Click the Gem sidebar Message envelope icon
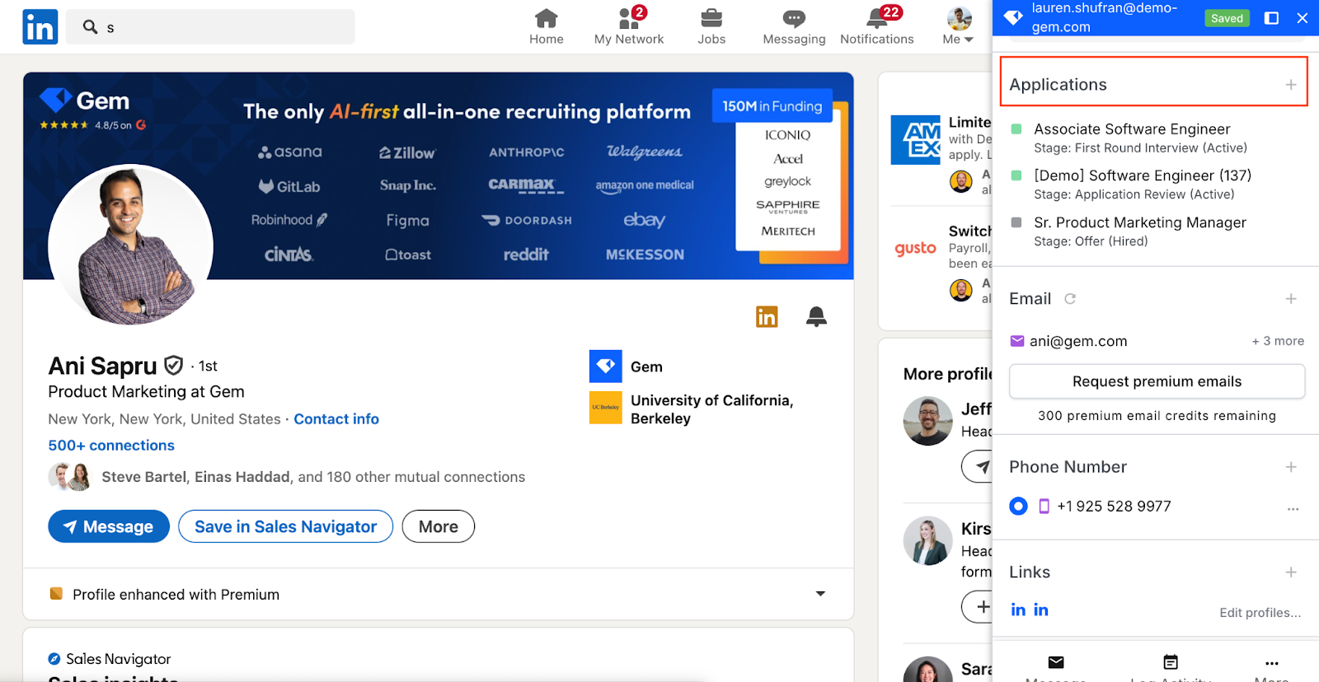 tap(1056, 662)
